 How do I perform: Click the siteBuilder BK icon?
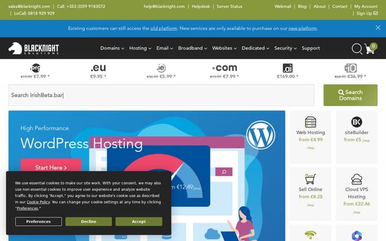point(356,122)
